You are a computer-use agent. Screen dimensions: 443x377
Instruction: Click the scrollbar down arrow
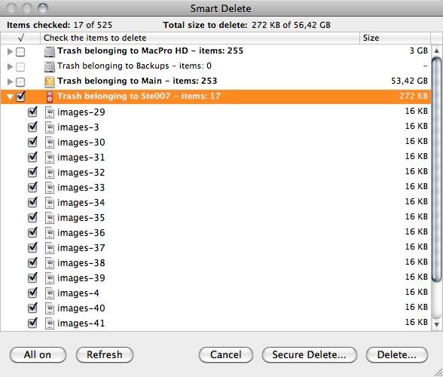[436, 324]
